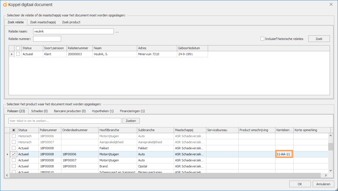Sort relations by the Relatienummer column
The image size is (338, 191).
80,48
